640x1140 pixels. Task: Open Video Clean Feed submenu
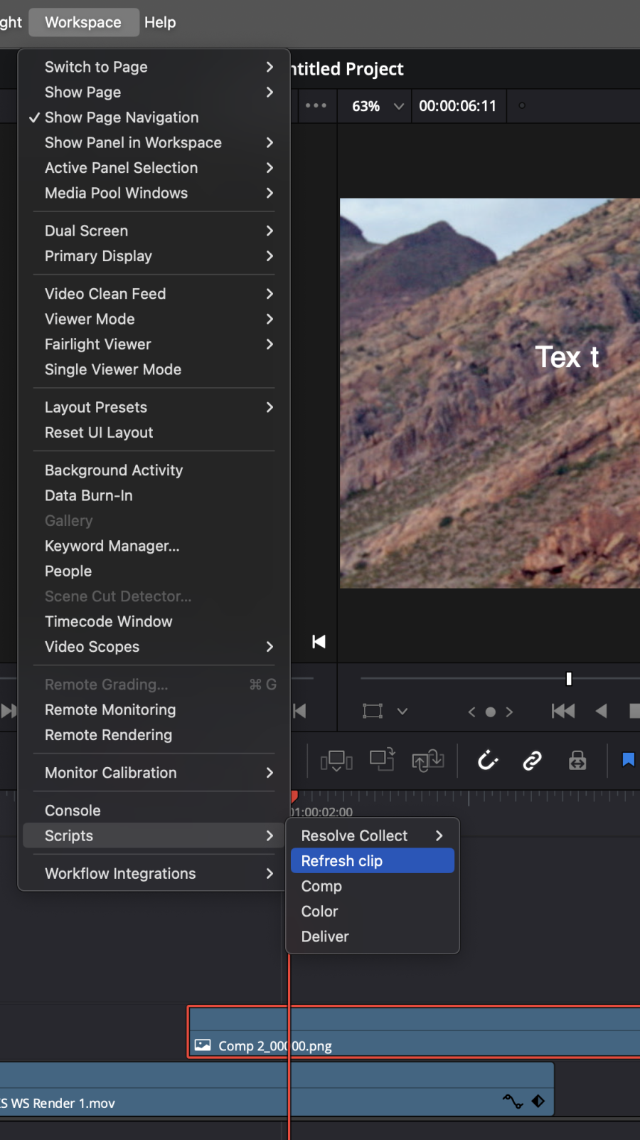click(154, 294)
